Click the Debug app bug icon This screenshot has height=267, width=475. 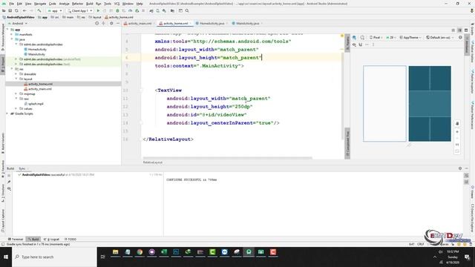point(117,10)
